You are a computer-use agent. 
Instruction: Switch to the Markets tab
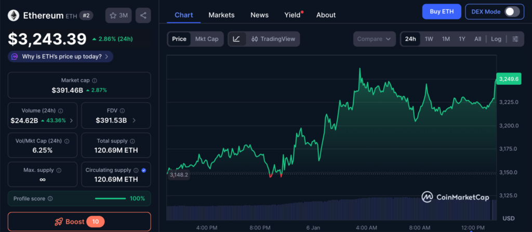[x=221, y=15]
